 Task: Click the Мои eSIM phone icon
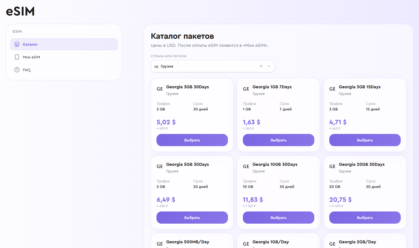(x=17, y=57)
